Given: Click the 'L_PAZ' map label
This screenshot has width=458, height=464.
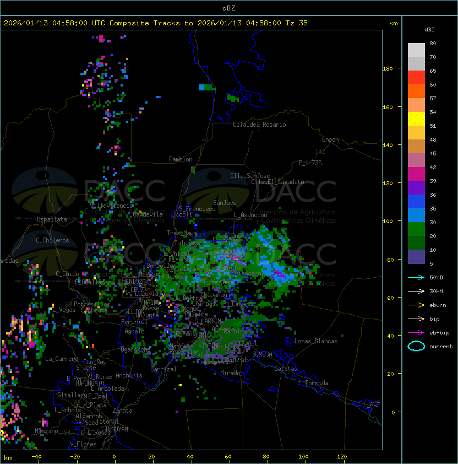Looking at the screenshot, I should pos(372,405).
